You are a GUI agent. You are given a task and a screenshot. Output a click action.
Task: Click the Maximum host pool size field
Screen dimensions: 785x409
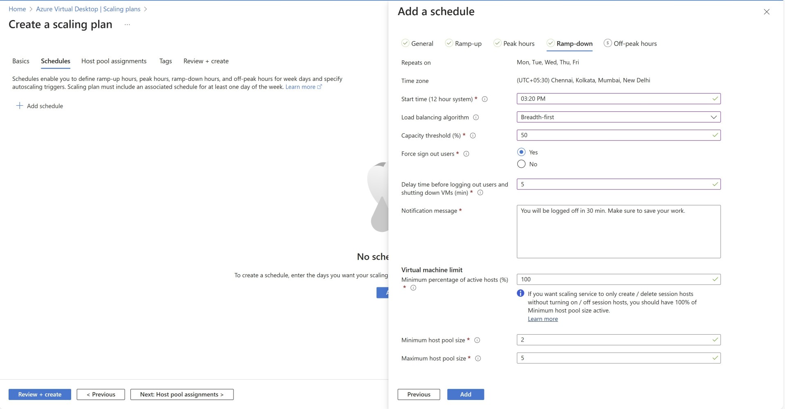(x=619, y=358)
